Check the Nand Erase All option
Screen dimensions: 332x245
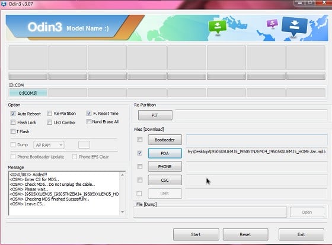click(89, 122)
